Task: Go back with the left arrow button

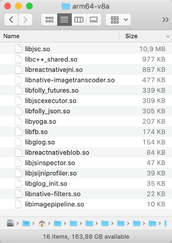Action: click(x=11, y=20)
